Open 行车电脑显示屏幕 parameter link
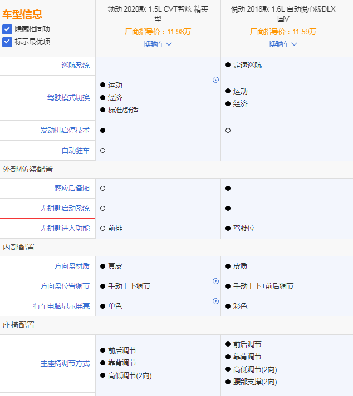Image resolution: width=353 pixels, height=396 pixels. [x=61, y=306]
